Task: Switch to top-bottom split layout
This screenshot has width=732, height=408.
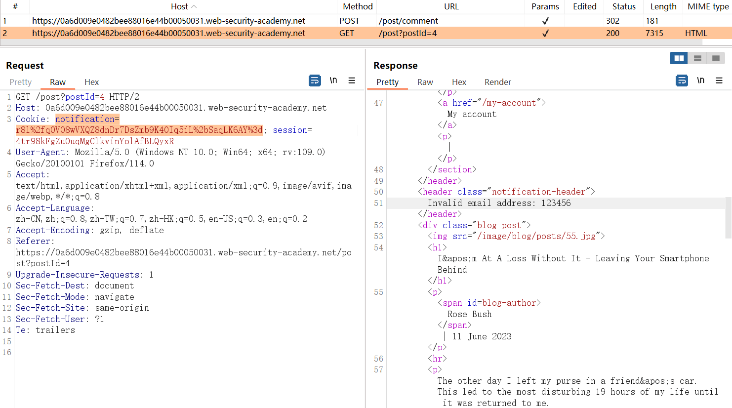Action: click(697, 58)
